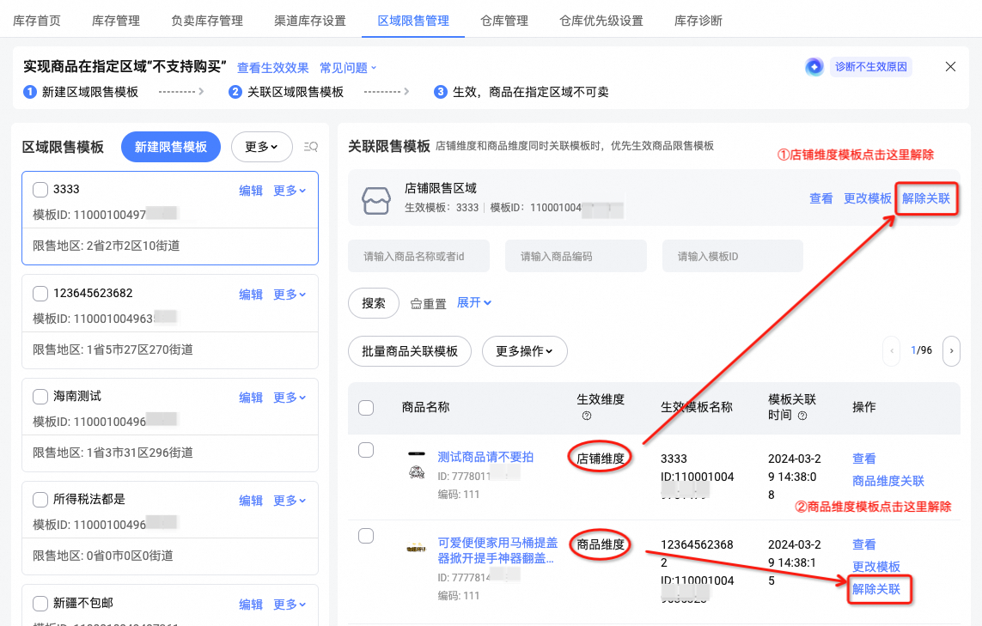
Task: Go to previous page arrow in pagination
Action: pos(891,350)
